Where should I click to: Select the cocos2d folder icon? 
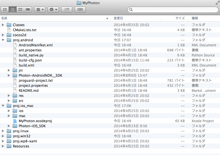[x=9, y=35]
